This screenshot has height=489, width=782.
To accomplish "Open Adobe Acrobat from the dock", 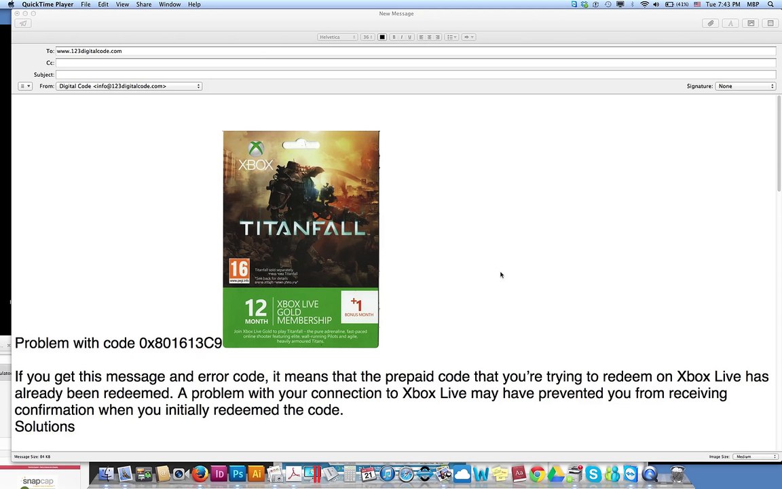I will click(x=294, y=473).
